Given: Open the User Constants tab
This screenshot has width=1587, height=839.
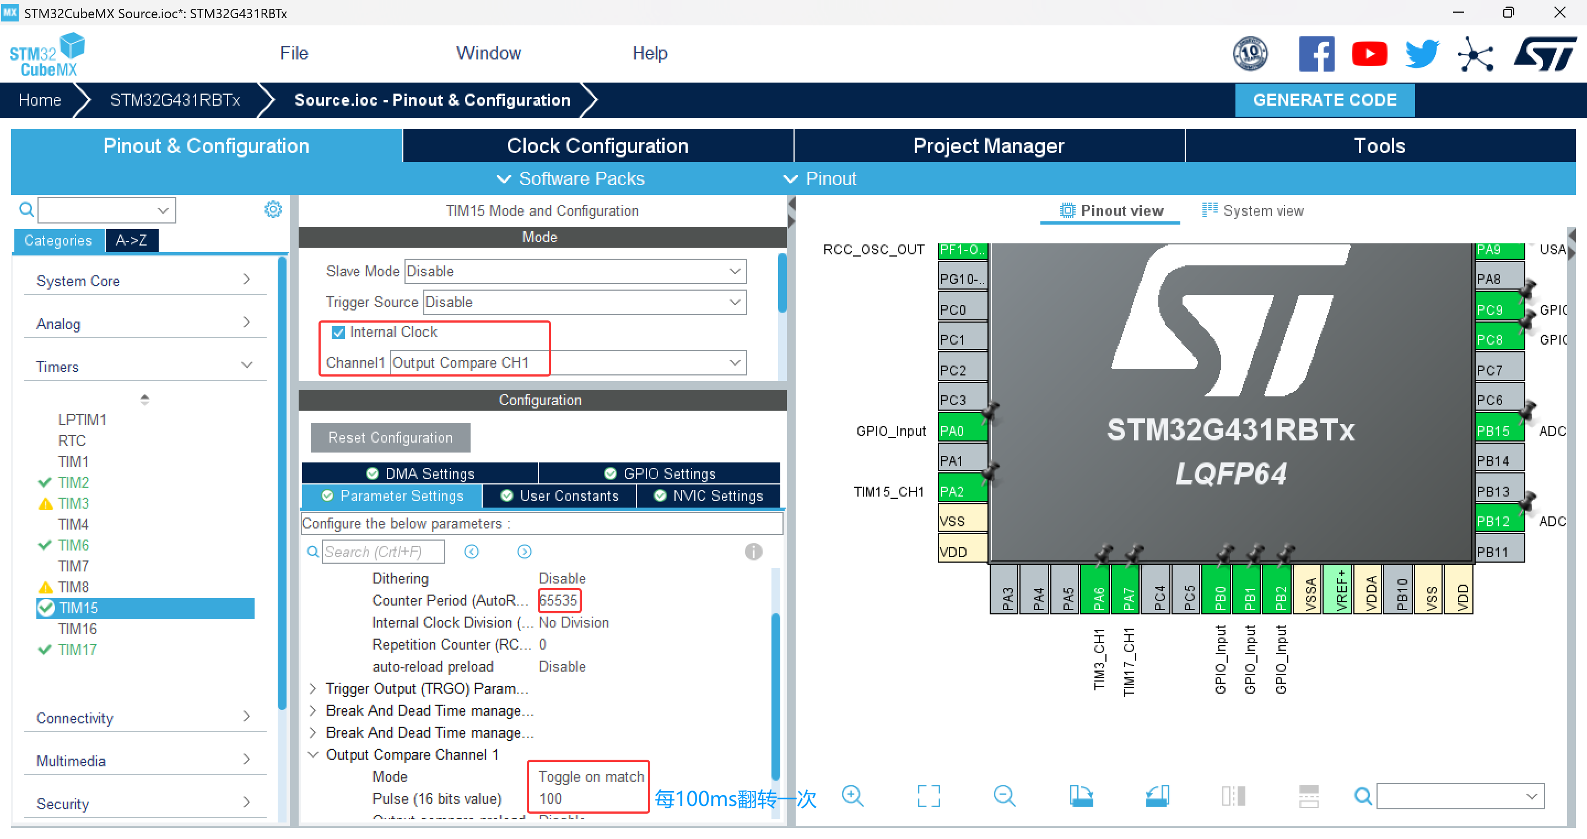Looking at the screenshot, I should (x=559, y=496).
